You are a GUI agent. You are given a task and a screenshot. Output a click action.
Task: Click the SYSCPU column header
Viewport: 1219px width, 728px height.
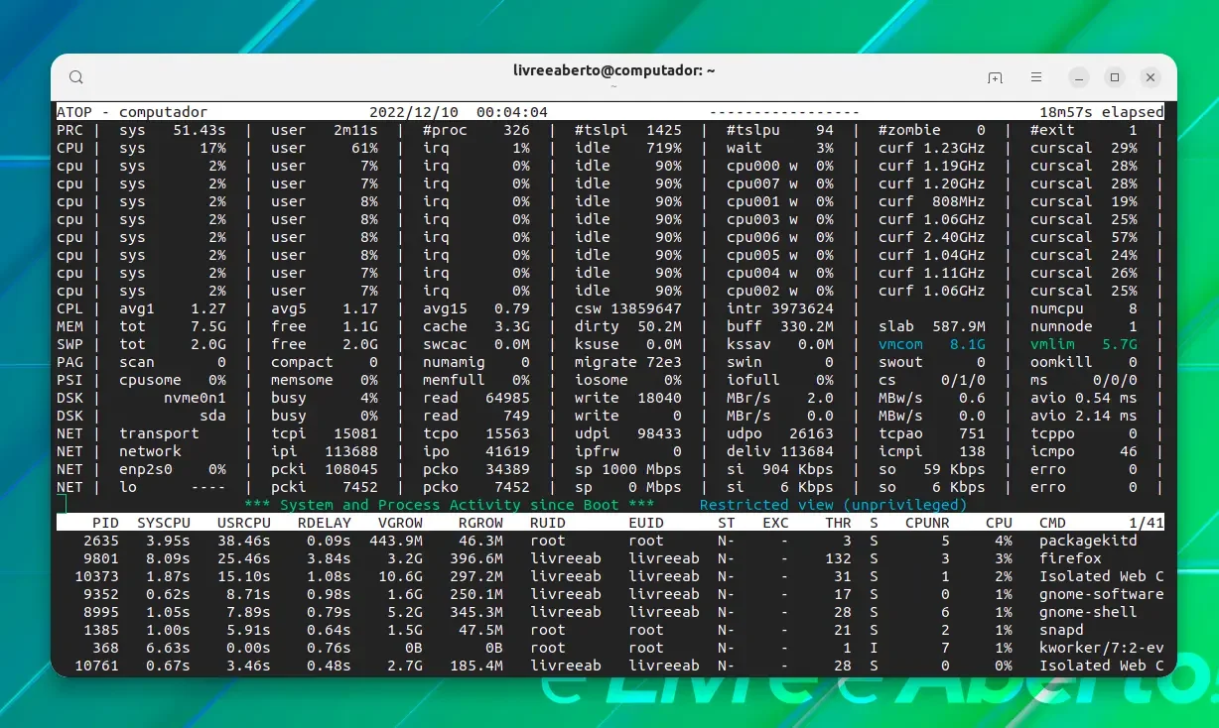(163, 523)
